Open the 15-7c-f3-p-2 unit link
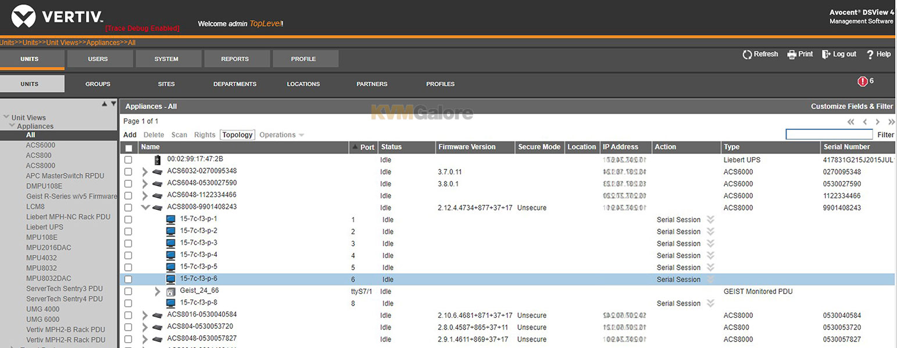897x348 pixels. (x=198, y=231)
